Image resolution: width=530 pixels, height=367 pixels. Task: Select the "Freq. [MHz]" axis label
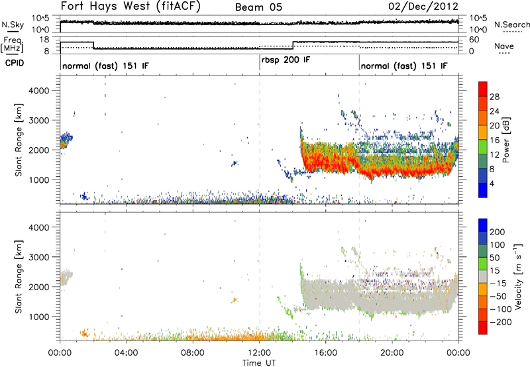pyautogui.click(x=13, y=45)
